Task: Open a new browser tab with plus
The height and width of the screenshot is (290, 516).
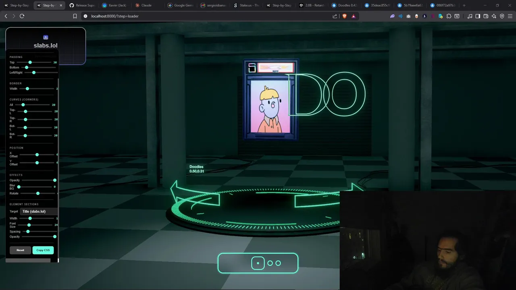Action: tap(464, 5)
